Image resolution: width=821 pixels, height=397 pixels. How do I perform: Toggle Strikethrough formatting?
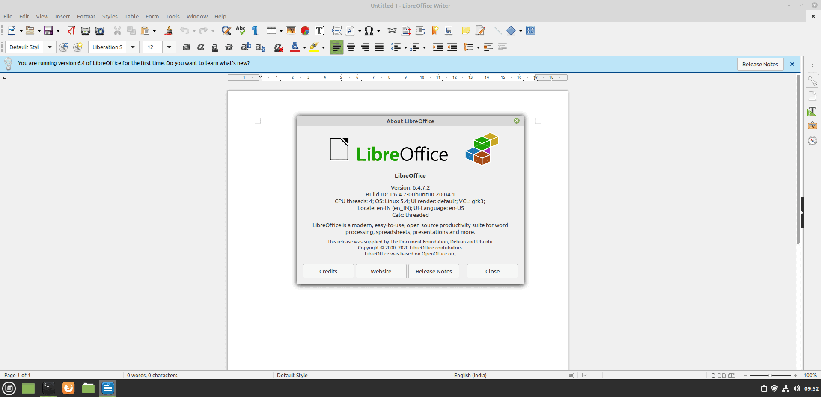229,47
